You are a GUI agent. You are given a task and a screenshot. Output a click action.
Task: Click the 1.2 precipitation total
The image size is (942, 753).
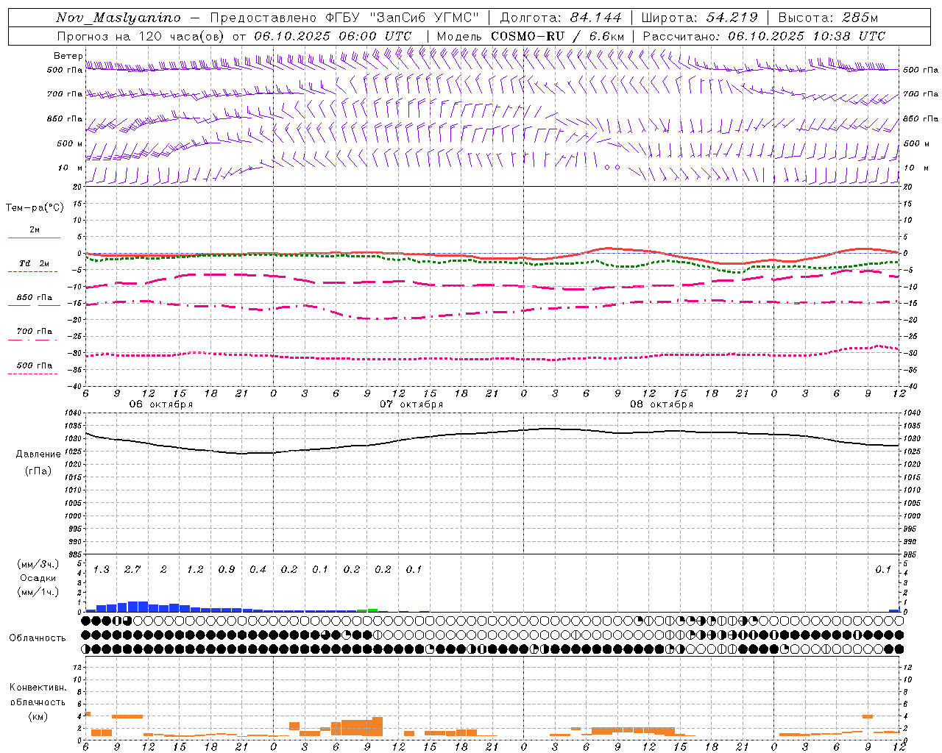click(x=195, y=569)
